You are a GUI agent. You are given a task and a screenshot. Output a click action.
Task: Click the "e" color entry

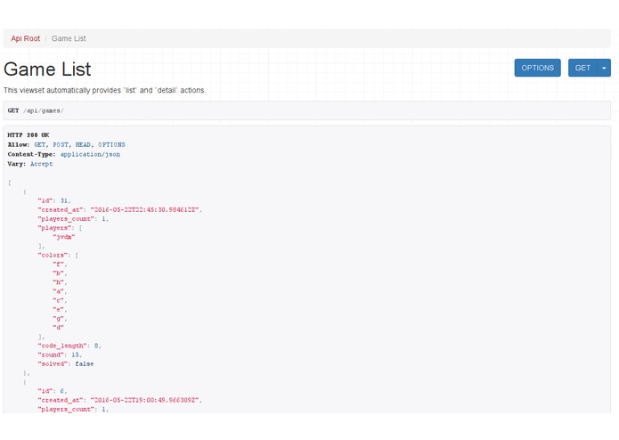[60, 310]
